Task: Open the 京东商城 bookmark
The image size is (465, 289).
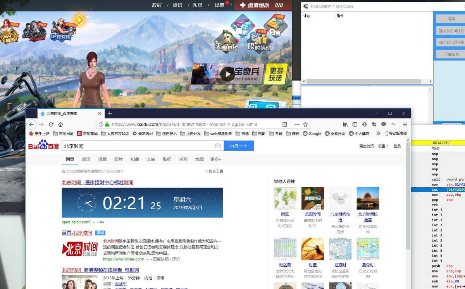Action: click(x=87, y=133)
